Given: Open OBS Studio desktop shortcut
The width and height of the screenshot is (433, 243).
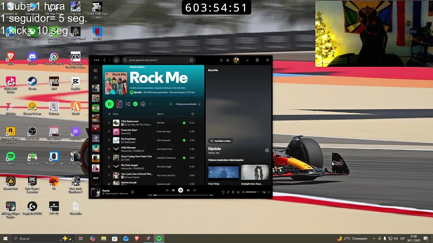Looking at the screenshot, I should (32, 134).
